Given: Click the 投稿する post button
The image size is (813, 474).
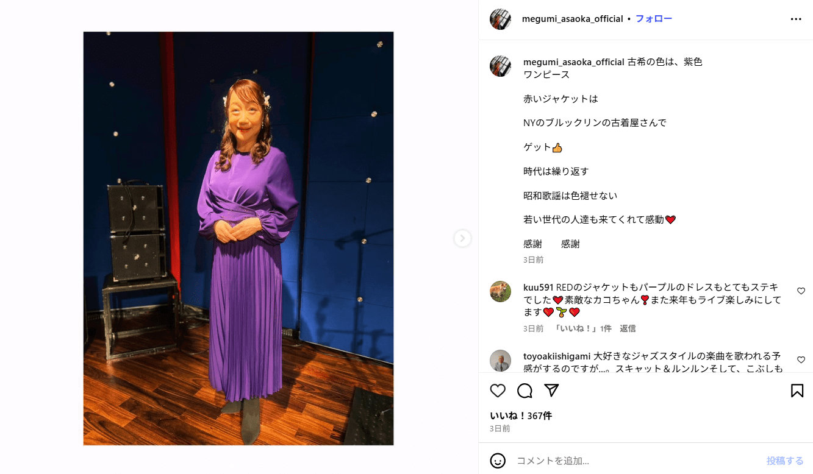Looking at the screenshot, I should click(785, 461).
